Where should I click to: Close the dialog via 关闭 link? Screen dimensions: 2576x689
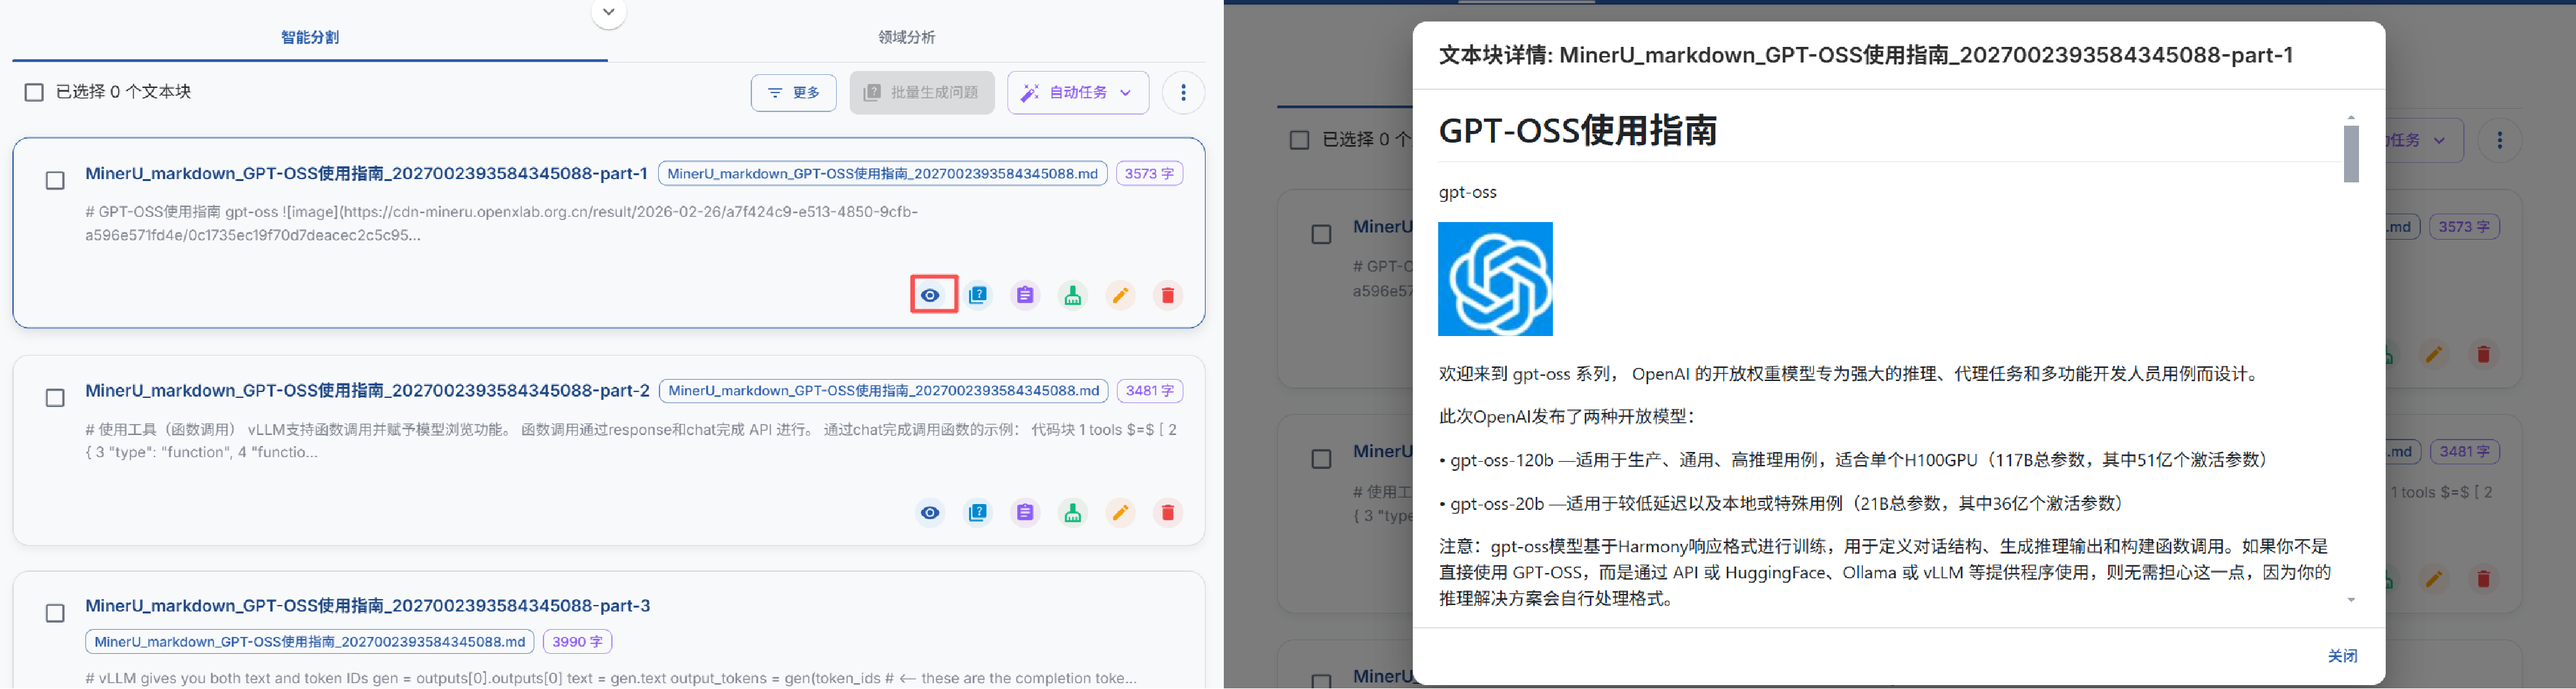(2344, 655)
